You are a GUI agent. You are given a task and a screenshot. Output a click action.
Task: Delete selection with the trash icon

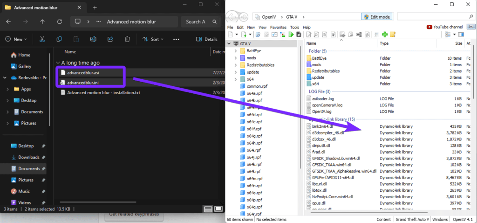coord(128,39)
